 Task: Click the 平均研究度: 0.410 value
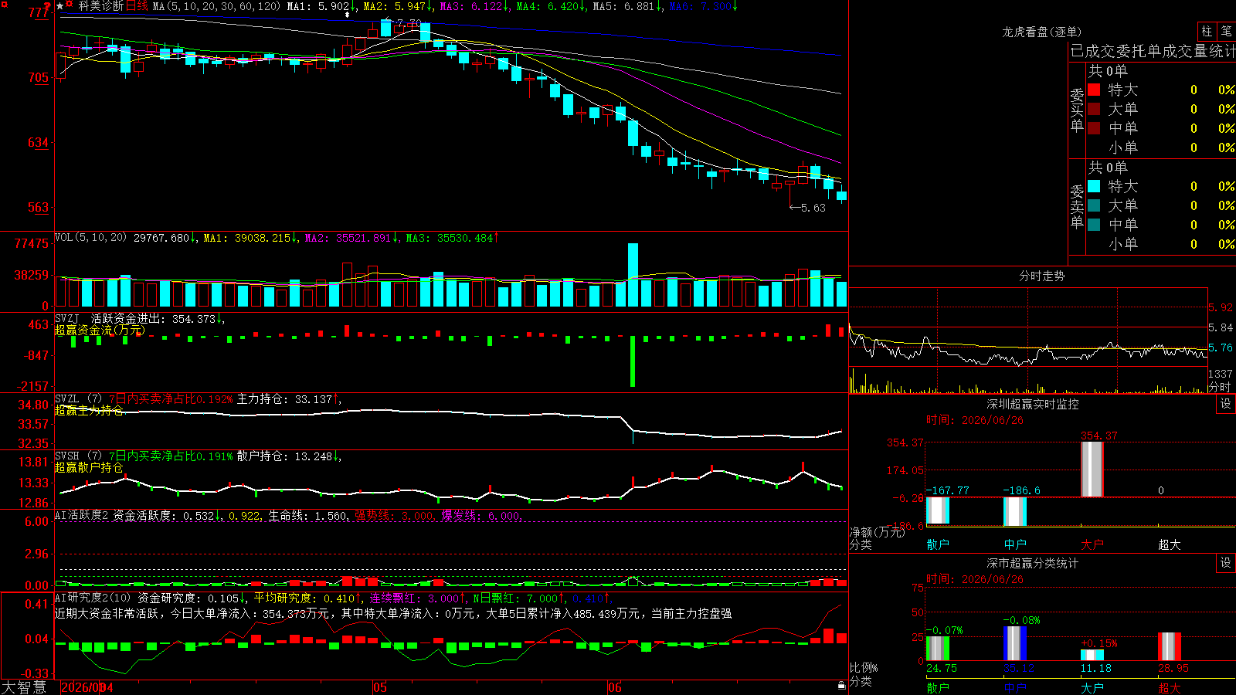[304, 598]
